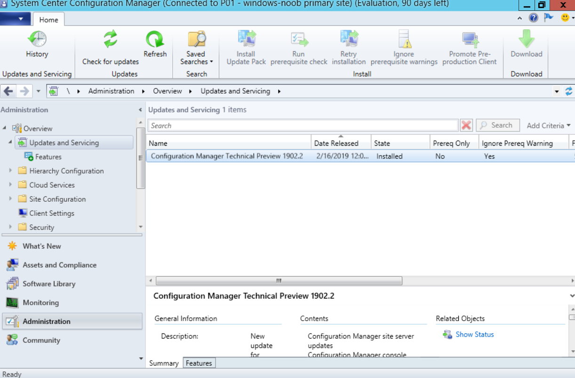Open the Administration workspace
Viewport: 575px width, 378px height.
(72, 322)
